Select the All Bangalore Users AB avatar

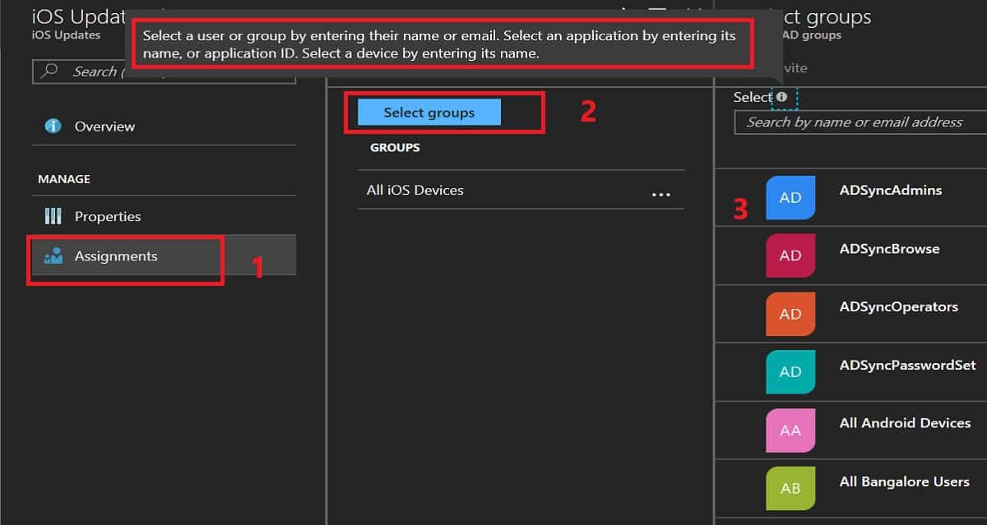coord(790,488)
